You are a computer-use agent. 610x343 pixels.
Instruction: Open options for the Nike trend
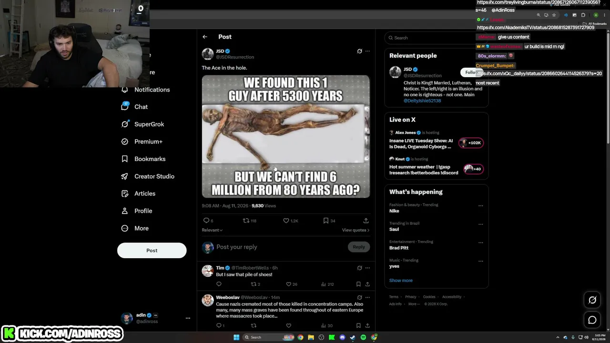tap(480, 206)
